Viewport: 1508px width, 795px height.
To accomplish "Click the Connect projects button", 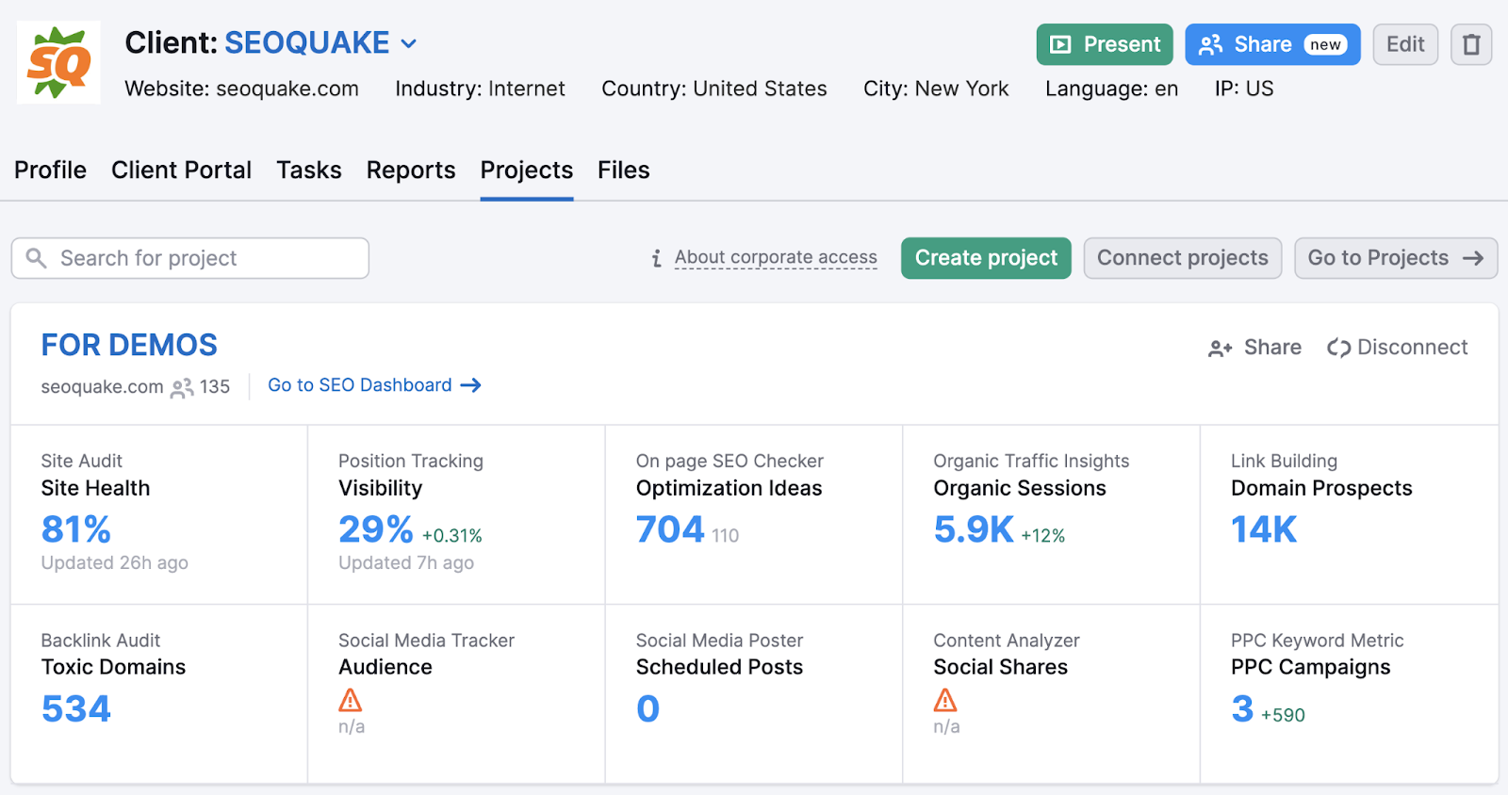I will [1183, 258].
